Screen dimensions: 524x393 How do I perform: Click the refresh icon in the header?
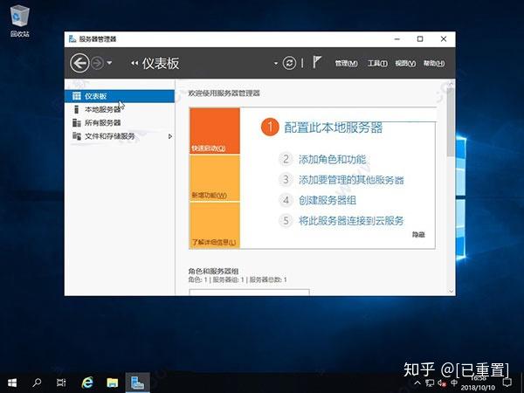coord(289,63)
